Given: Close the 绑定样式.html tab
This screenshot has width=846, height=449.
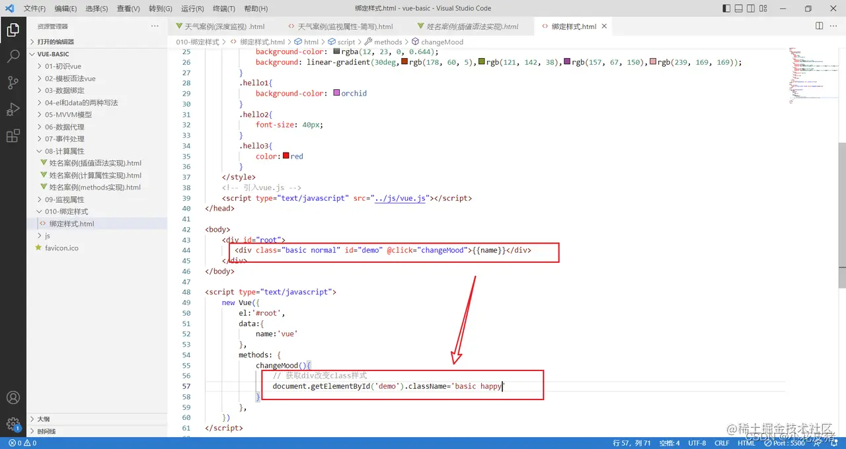Looking at the screenshot, I should coord(604,26).
